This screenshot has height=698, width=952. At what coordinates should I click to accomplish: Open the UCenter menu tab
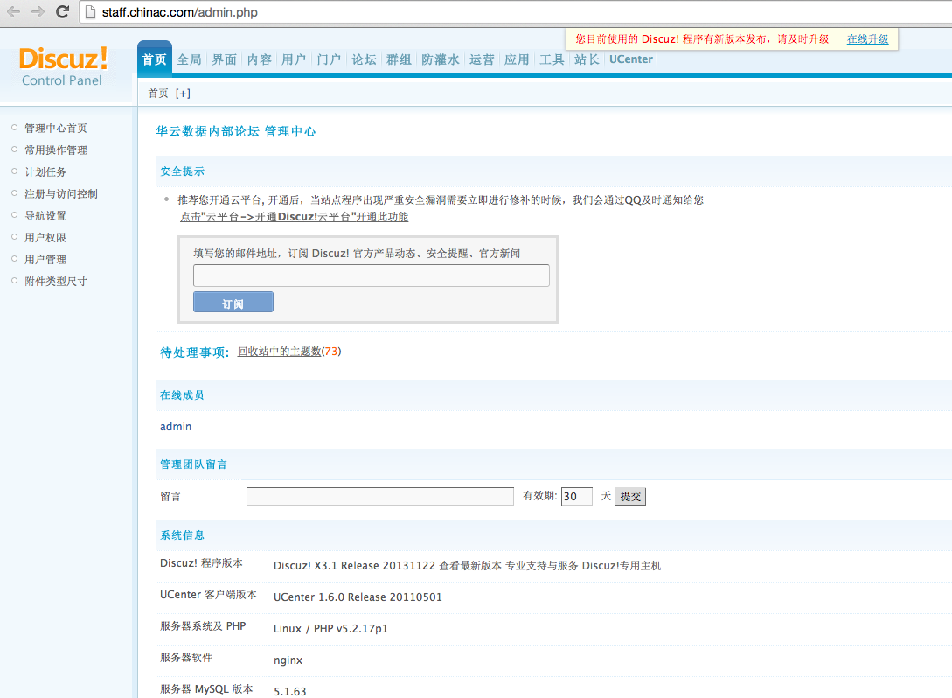(x=631, y=59)
